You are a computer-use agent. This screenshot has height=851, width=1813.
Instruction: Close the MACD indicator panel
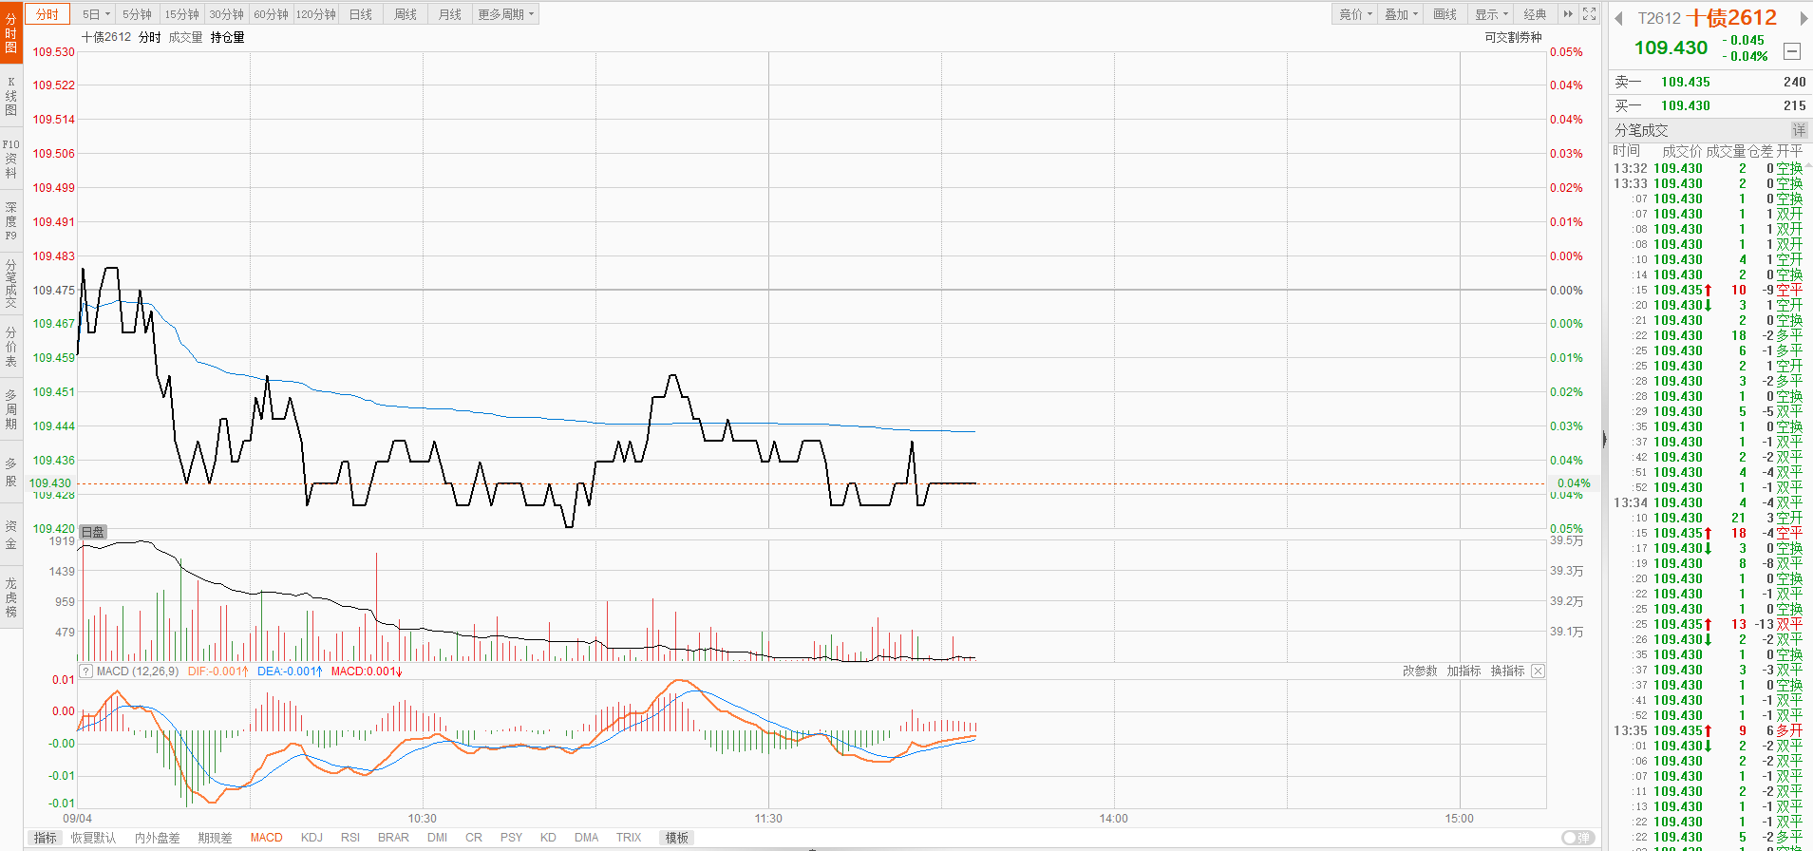pos(1538,671)
